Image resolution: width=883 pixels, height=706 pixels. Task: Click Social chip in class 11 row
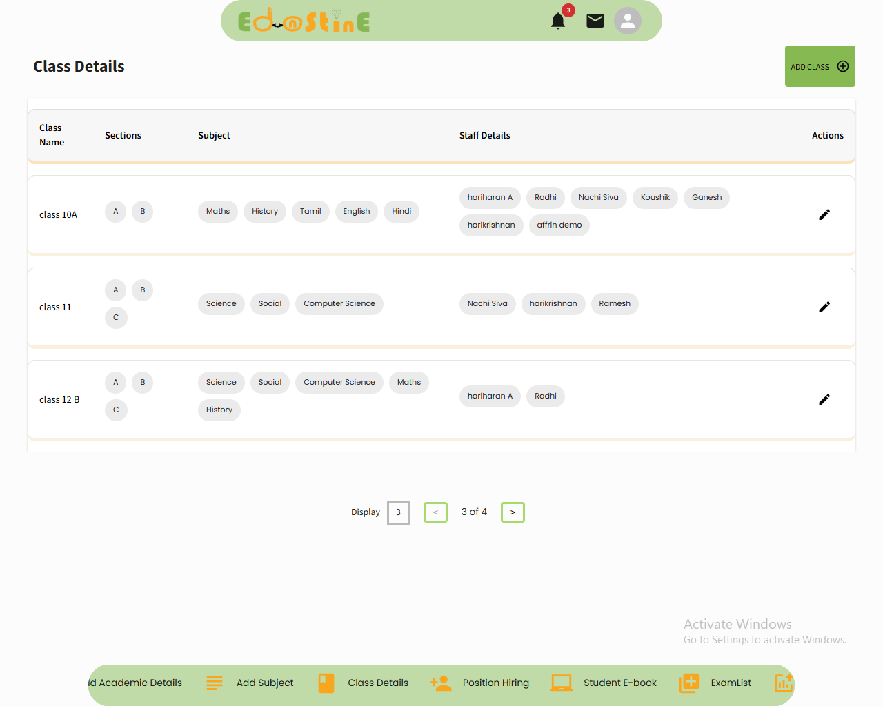[270, 304]
